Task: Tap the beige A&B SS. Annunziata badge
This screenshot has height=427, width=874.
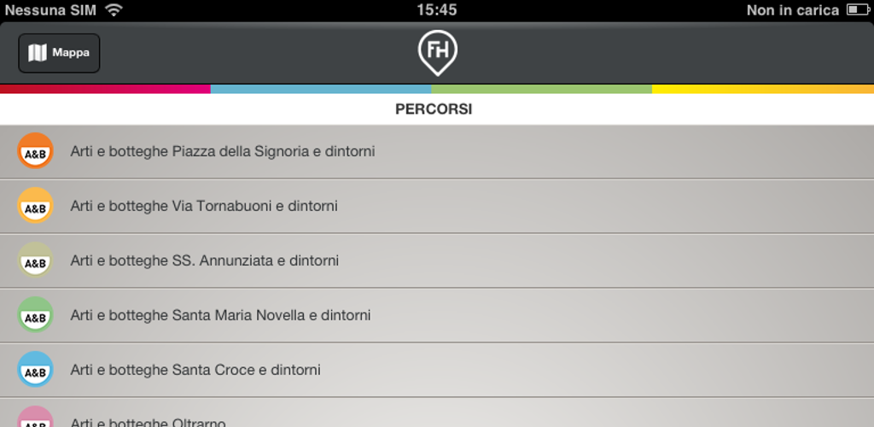Action: (35, 260)
